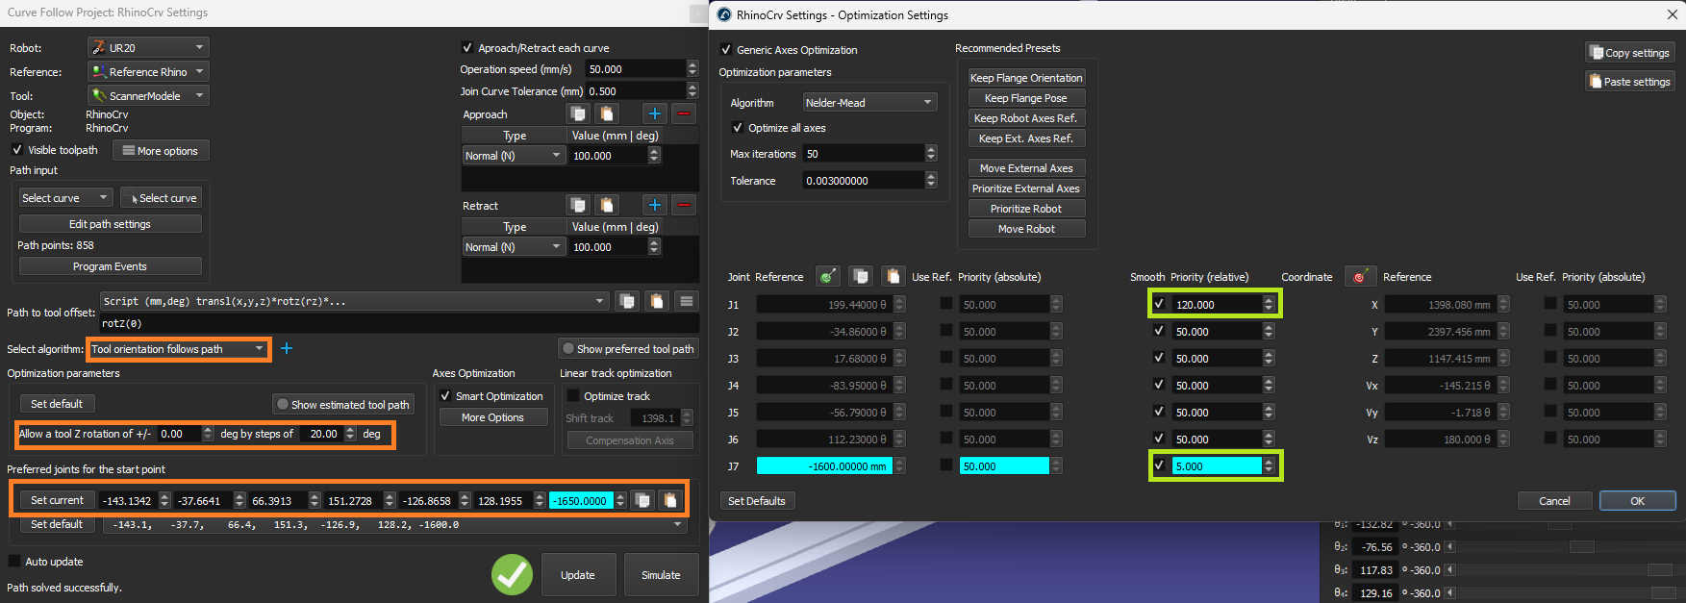Click green target icon next to Joint Reference
The width and height of the screenshot is (1686, 603).
[827, 277]
